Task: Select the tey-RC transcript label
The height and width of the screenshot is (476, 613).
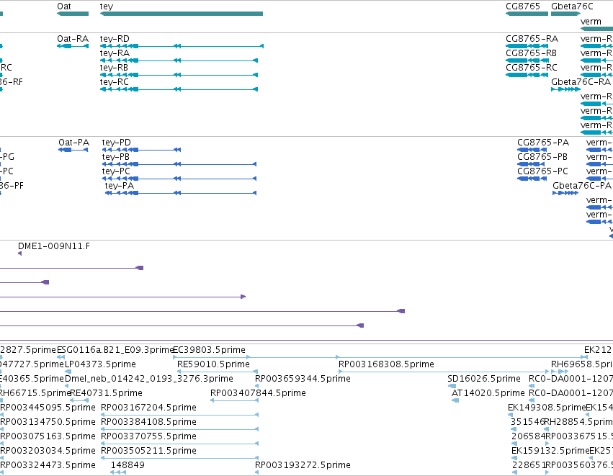Action: coord(114,82)
